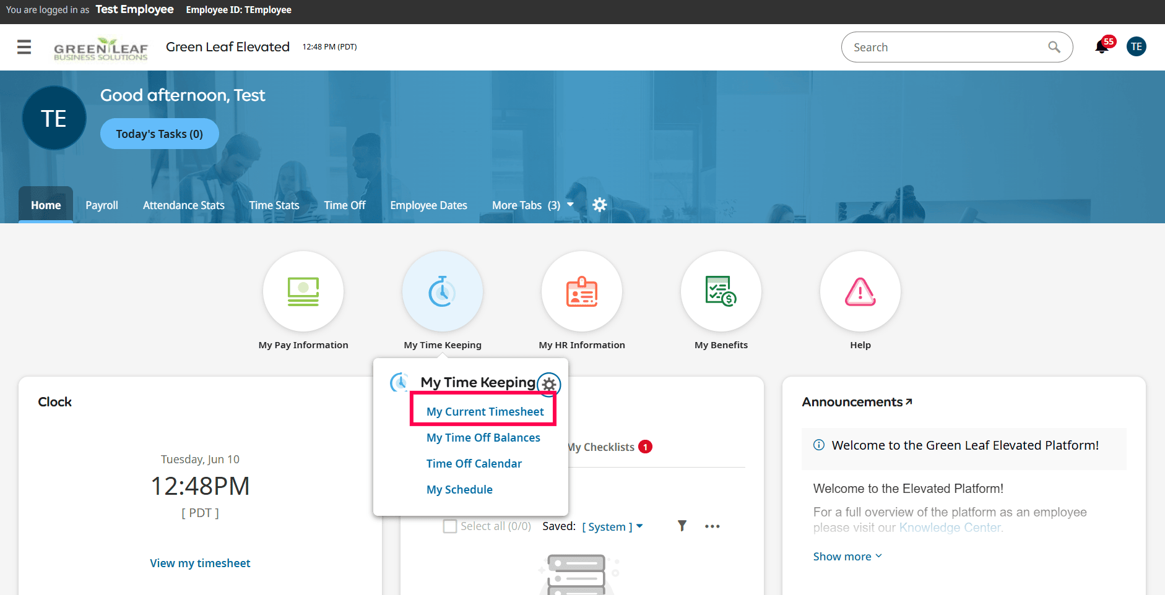Click the search magnifier icon

[1054, 47]
